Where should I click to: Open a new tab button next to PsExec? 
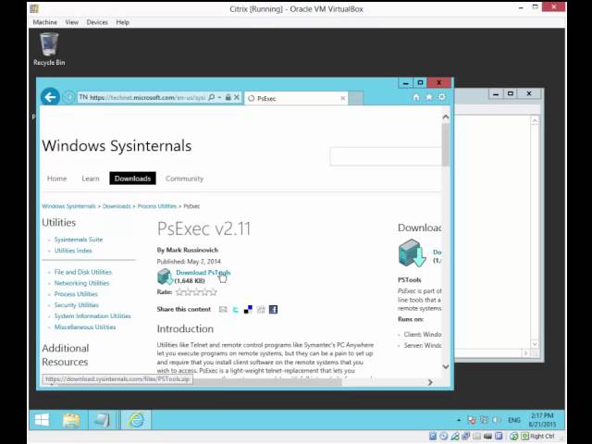point(355,98)
